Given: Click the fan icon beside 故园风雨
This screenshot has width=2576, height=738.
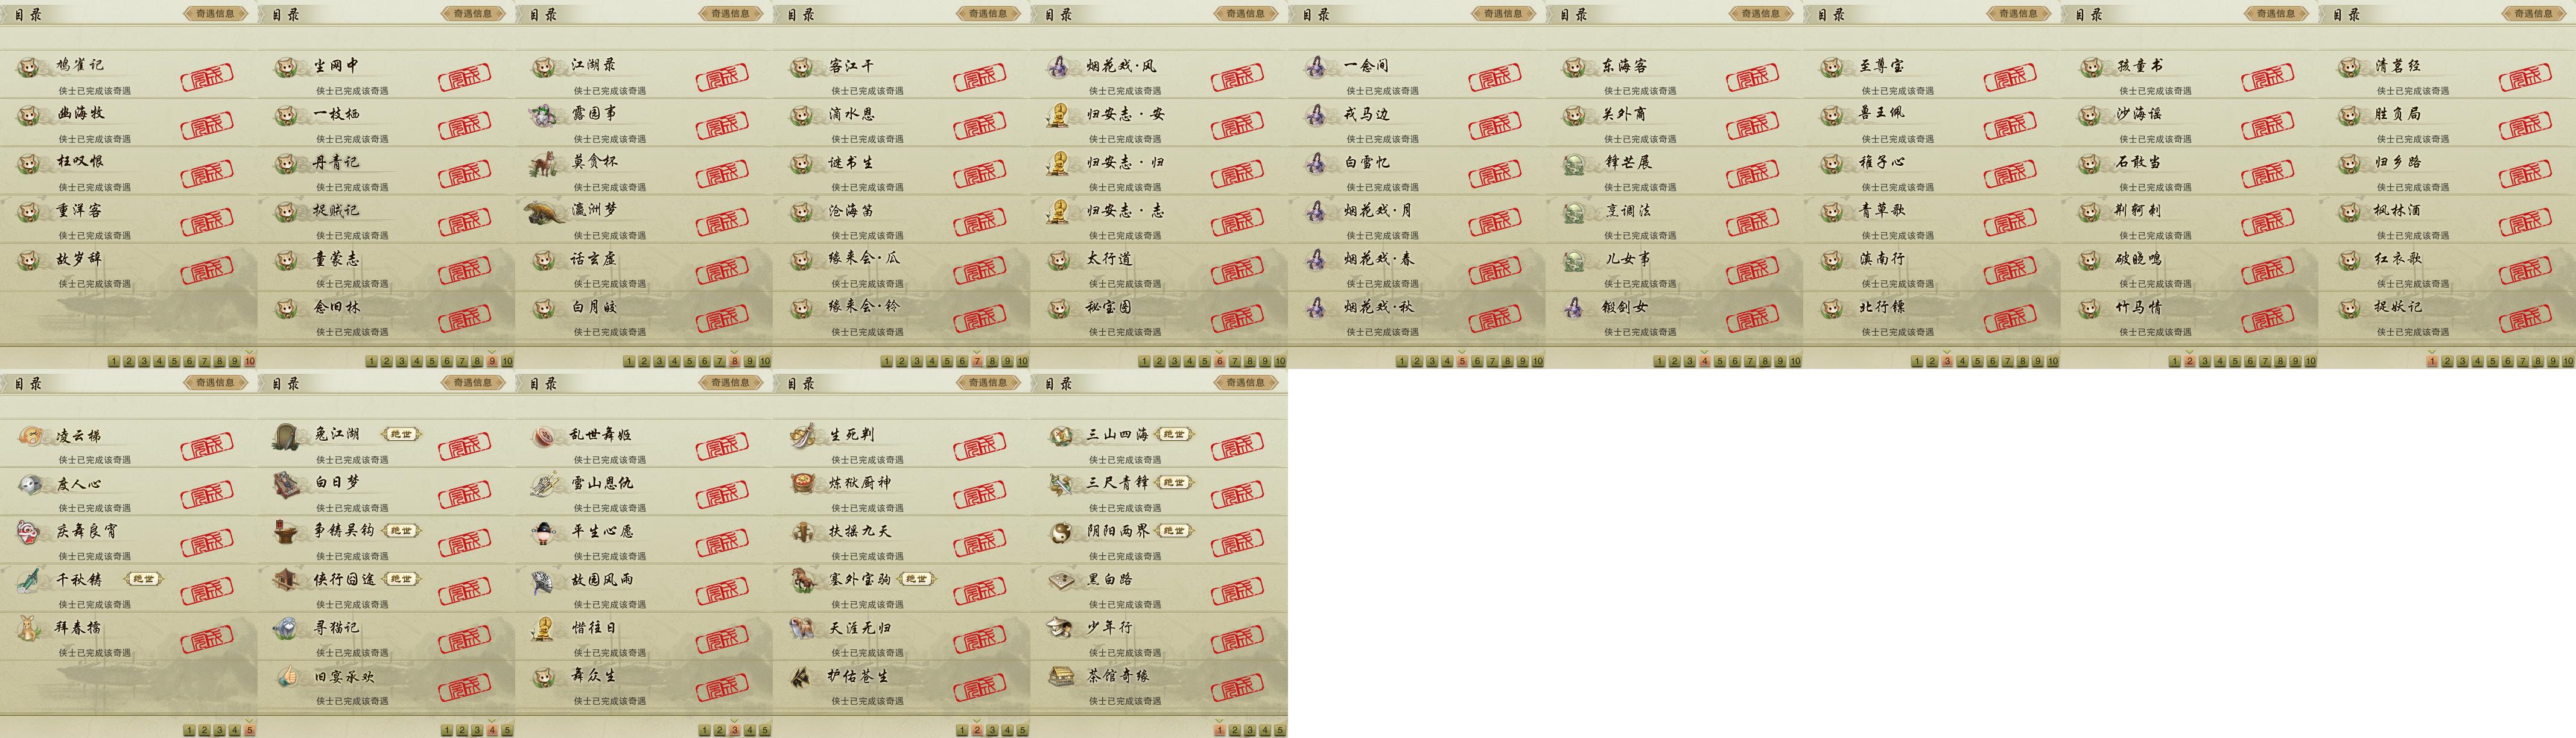Looking at the screenshot, I should [545, 580].
